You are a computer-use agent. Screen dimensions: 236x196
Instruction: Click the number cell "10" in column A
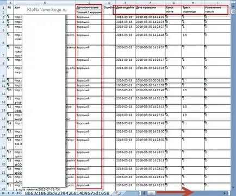coord(10,92)
